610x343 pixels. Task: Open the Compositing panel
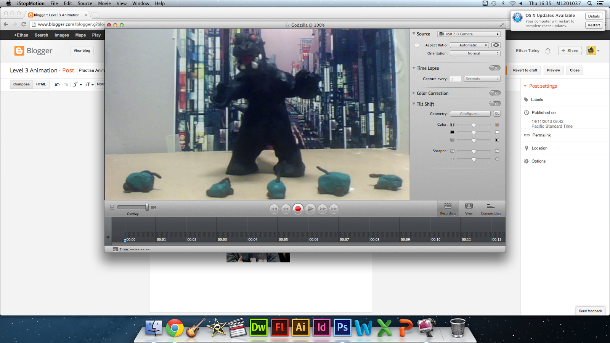(491, 209)
